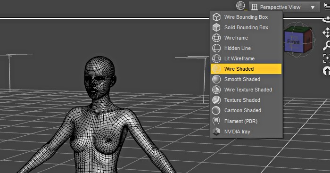Select the Wire Bounding Box icon

216,17
